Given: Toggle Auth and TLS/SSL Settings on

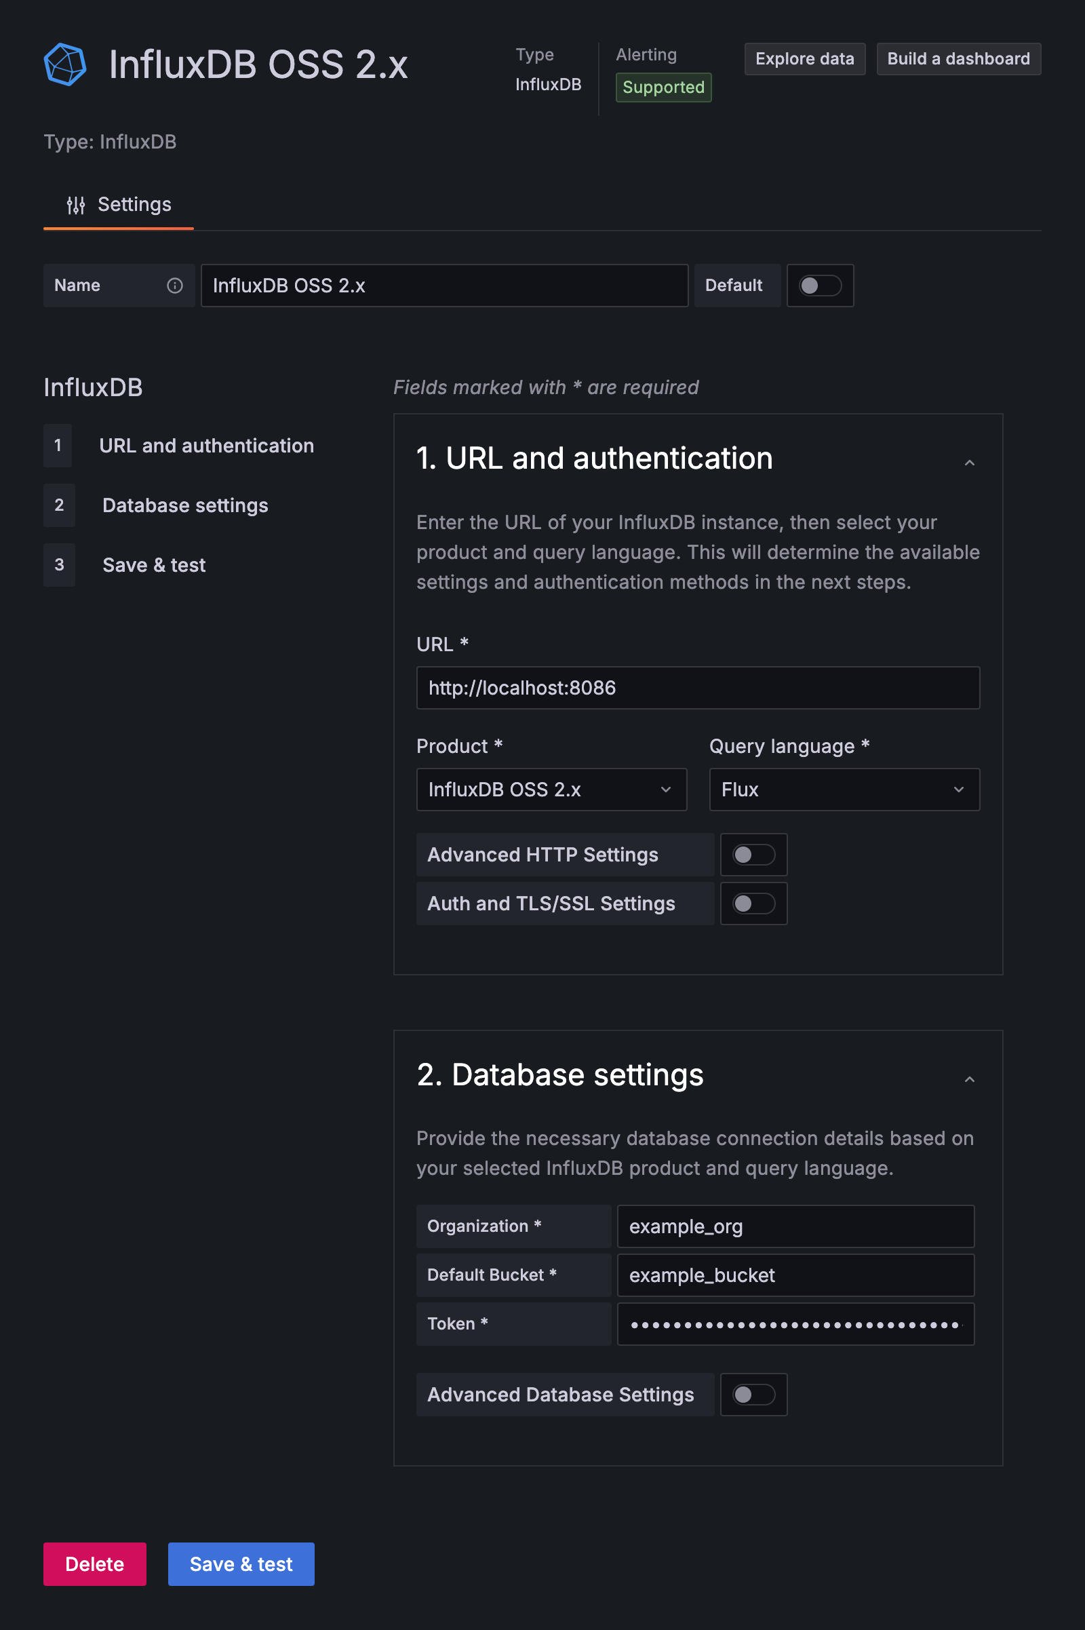Looking at the screenshot, I should pyautogui.click(x=753, y=904).
